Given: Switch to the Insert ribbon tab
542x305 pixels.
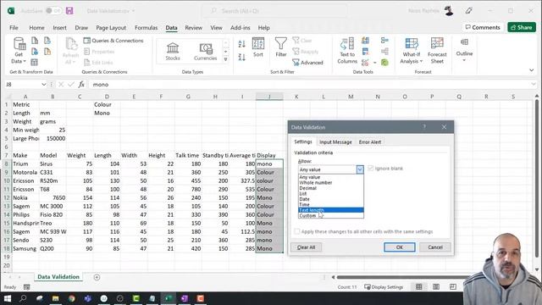Looking at the screenshot, I should 59,28.
